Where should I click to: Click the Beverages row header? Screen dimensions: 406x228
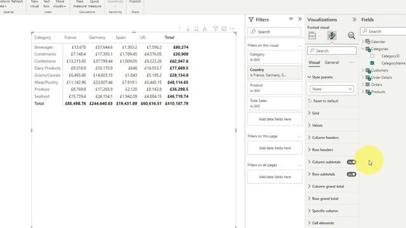point(44,47)
